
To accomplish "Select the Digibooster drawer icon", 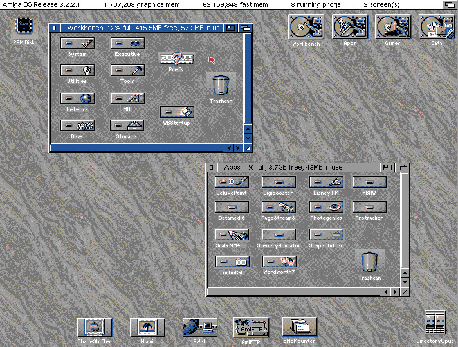I will tap(279, 182).
